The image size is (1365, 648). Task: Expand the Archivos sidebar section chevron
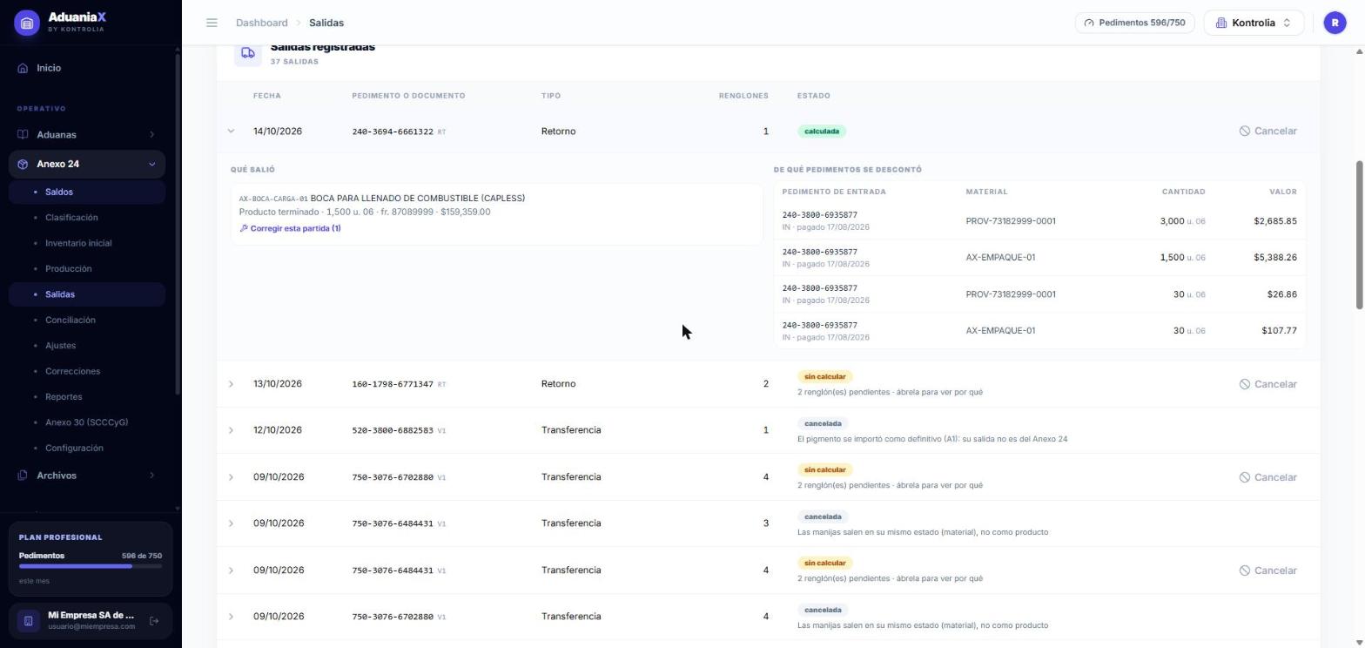tap(151, 476)
